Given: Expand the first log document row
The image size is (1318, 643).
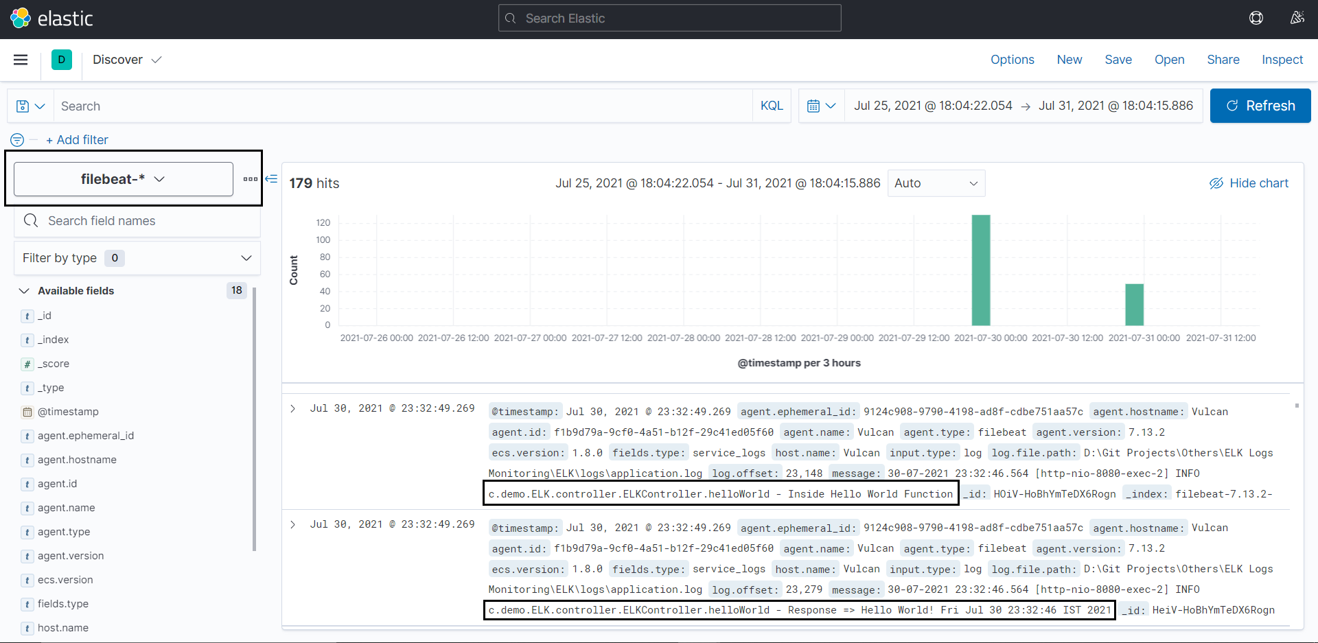Looking at the screenshot, I should click(293, 409).
